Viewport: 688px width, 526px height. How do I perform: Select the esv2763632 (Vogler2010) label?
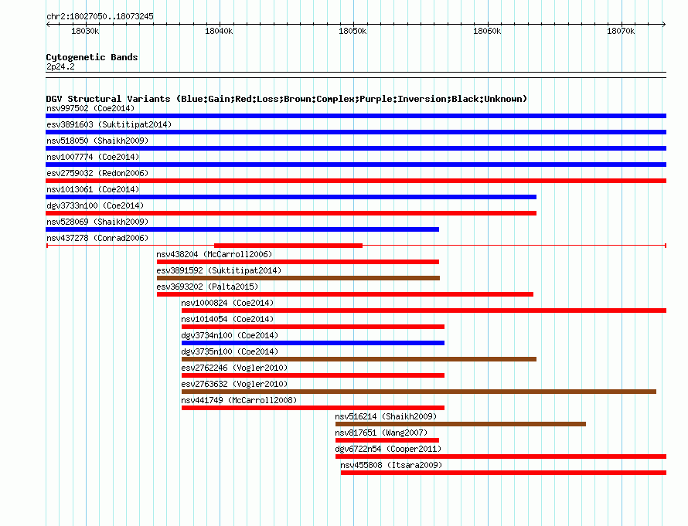(x=234, y=384)
